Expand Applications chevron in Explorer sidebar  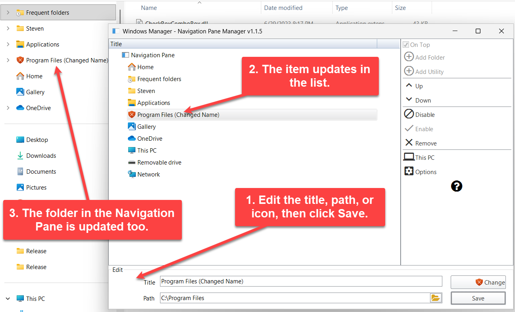pyautogui.click(x=8, y=45)
